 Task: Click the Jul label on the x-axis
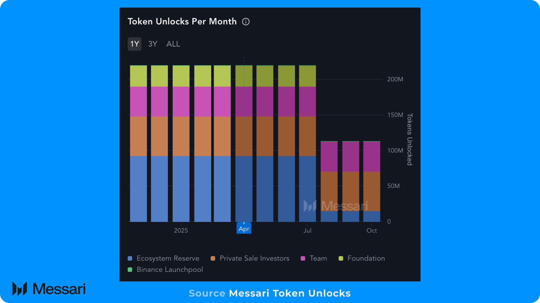307,231
